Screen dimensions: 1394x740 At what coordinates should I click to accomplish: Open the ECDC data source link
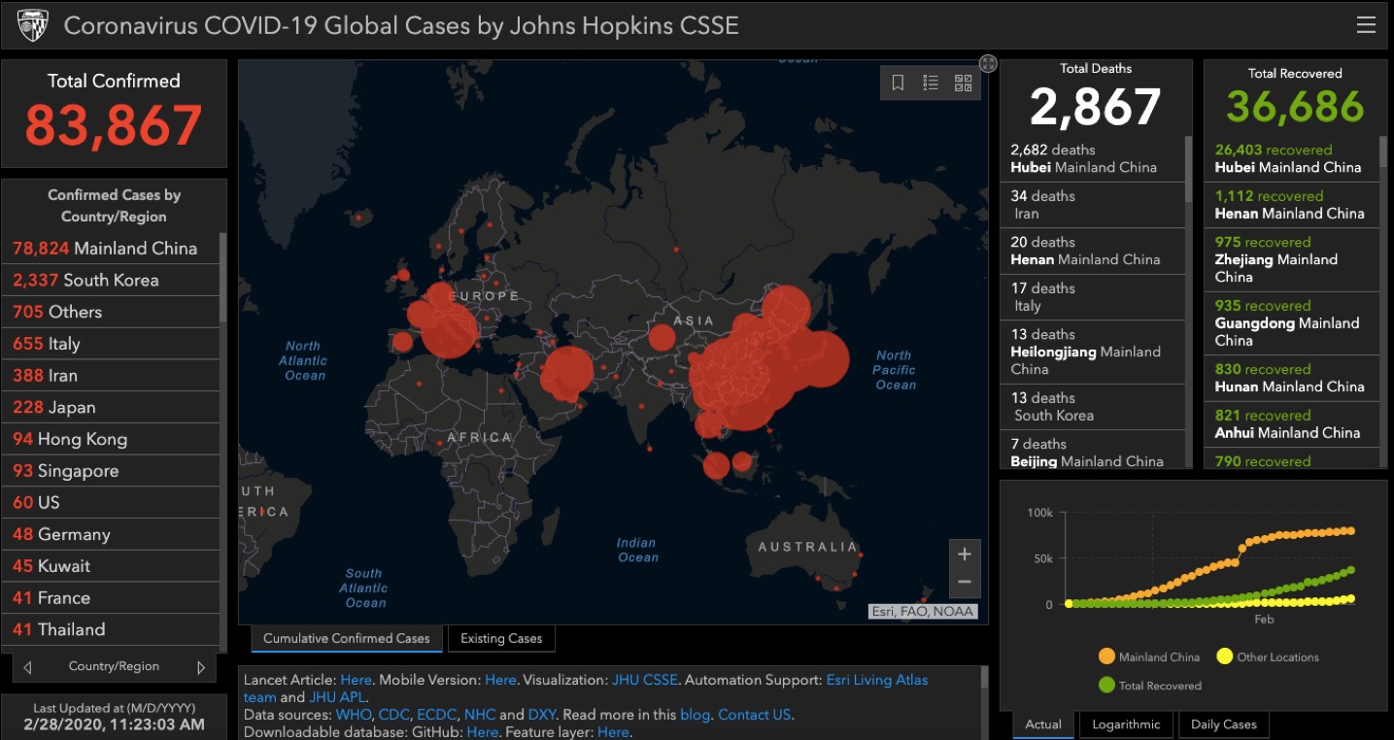coord(436,715)
